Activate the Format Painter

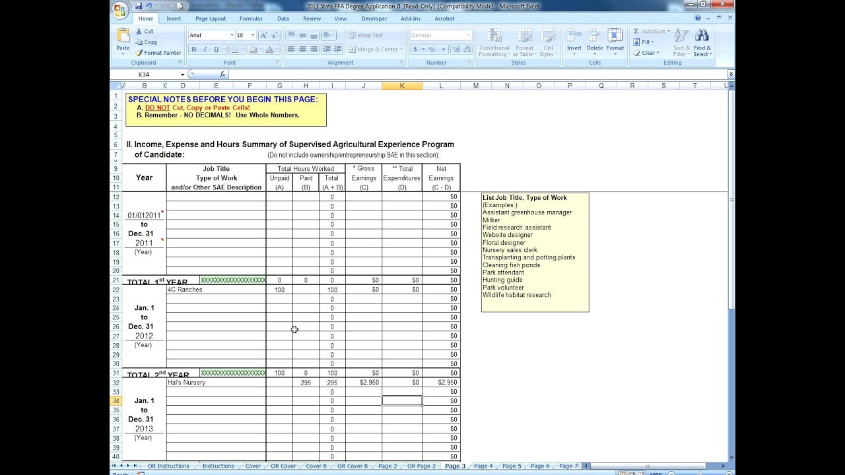point(158,53)
